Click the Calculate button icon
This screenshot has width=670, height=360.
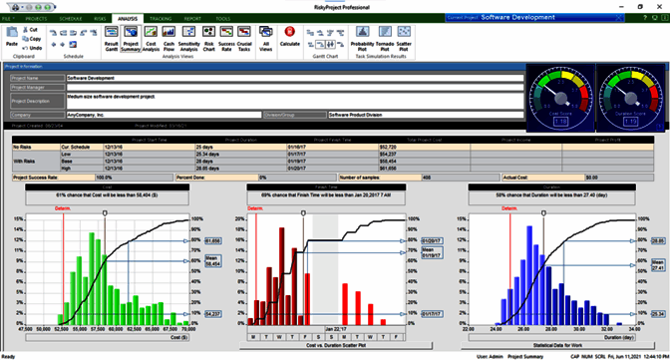tap(290, 36)
